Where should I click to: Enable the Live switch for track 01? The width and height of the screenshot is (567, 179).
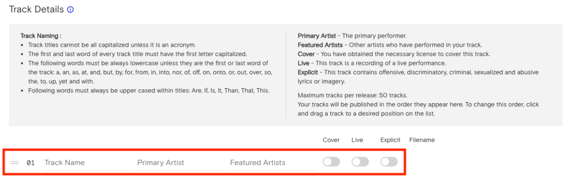pos(360,162)
